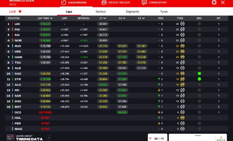233x141 pixels.
Task: Switch to the Tyres tab
Action: 164,11
